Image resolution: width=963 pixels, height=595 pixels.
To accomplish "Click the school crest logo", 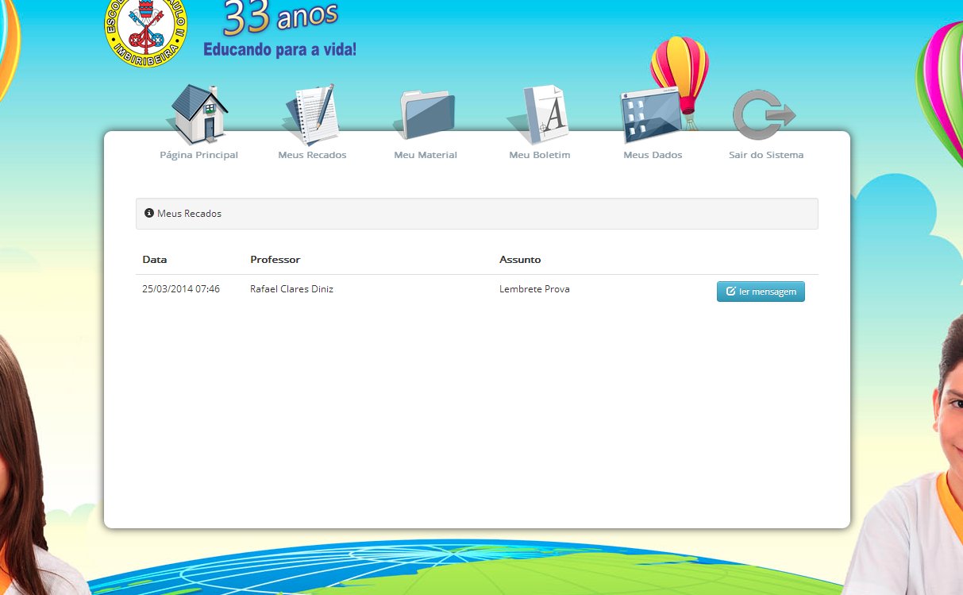I will [x=146, y=32].
